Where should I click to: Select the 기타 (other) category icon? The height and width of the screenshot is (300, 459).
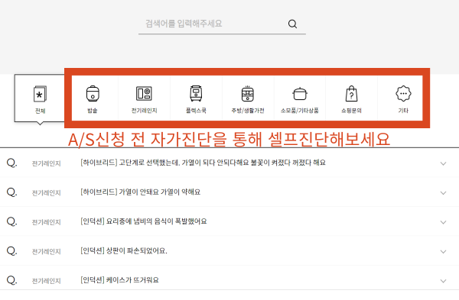[x=403, y=93]
